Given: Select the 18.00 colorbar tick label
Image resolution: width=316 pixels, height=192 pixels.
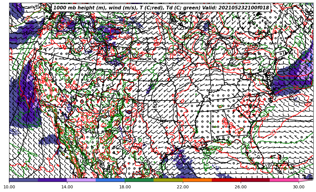Looking at the screenshot, I should pyautogui.click(x=125, y=187).
